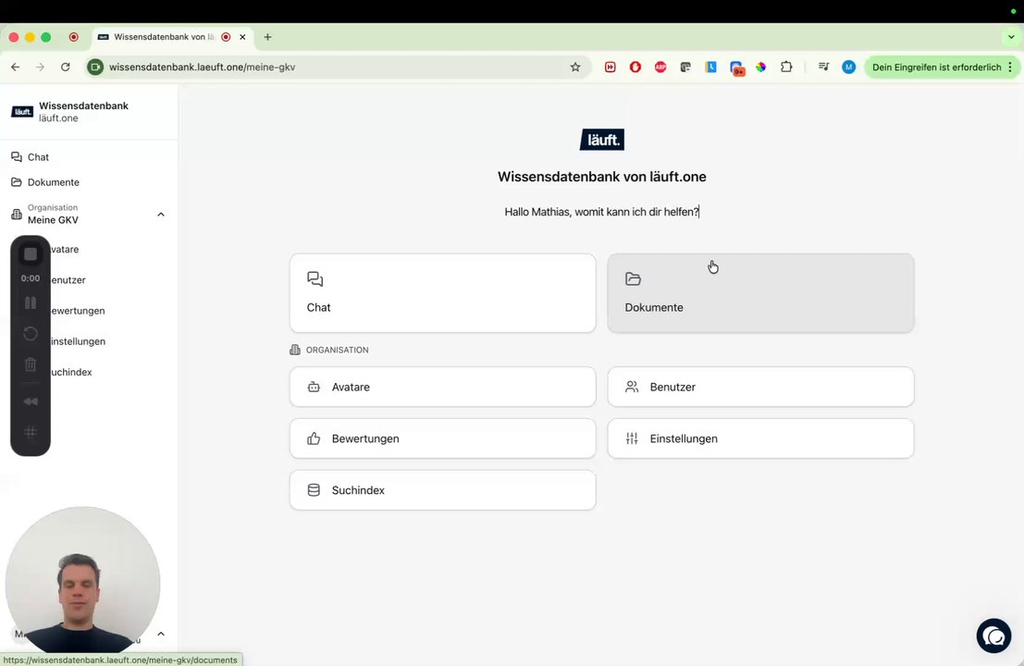Delete the recording with the trash icon
Viewport: 1024px width, 666px height.
30,364
